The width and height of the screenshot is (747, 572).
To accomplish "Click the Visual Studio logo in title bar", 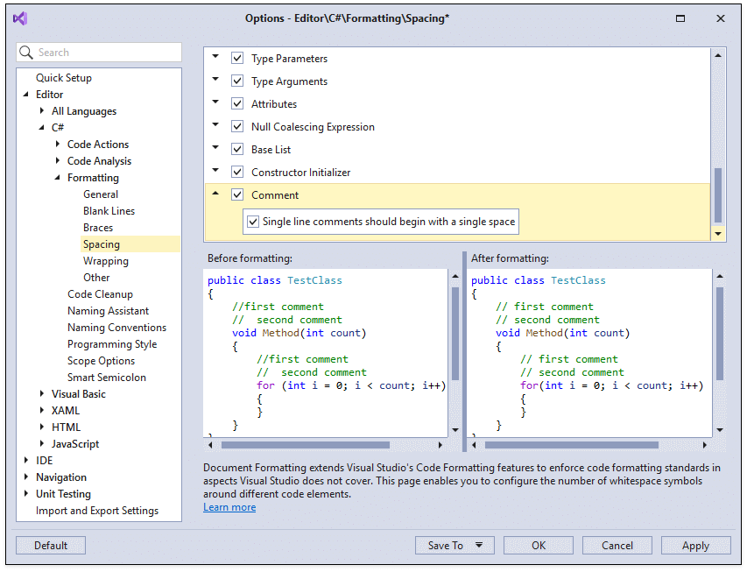I will [x=21, y=18].
